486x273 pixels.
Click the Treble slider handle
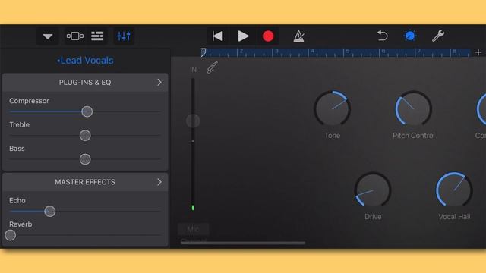coord(85,136)
